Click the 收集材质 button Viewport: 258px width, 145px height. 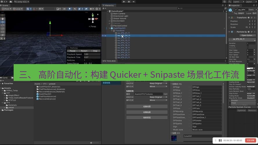147,106
